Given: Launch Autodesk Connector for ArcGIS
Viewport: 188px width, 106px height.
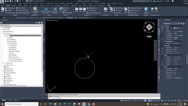Looking at the screenshot, I should click(46, 10).
